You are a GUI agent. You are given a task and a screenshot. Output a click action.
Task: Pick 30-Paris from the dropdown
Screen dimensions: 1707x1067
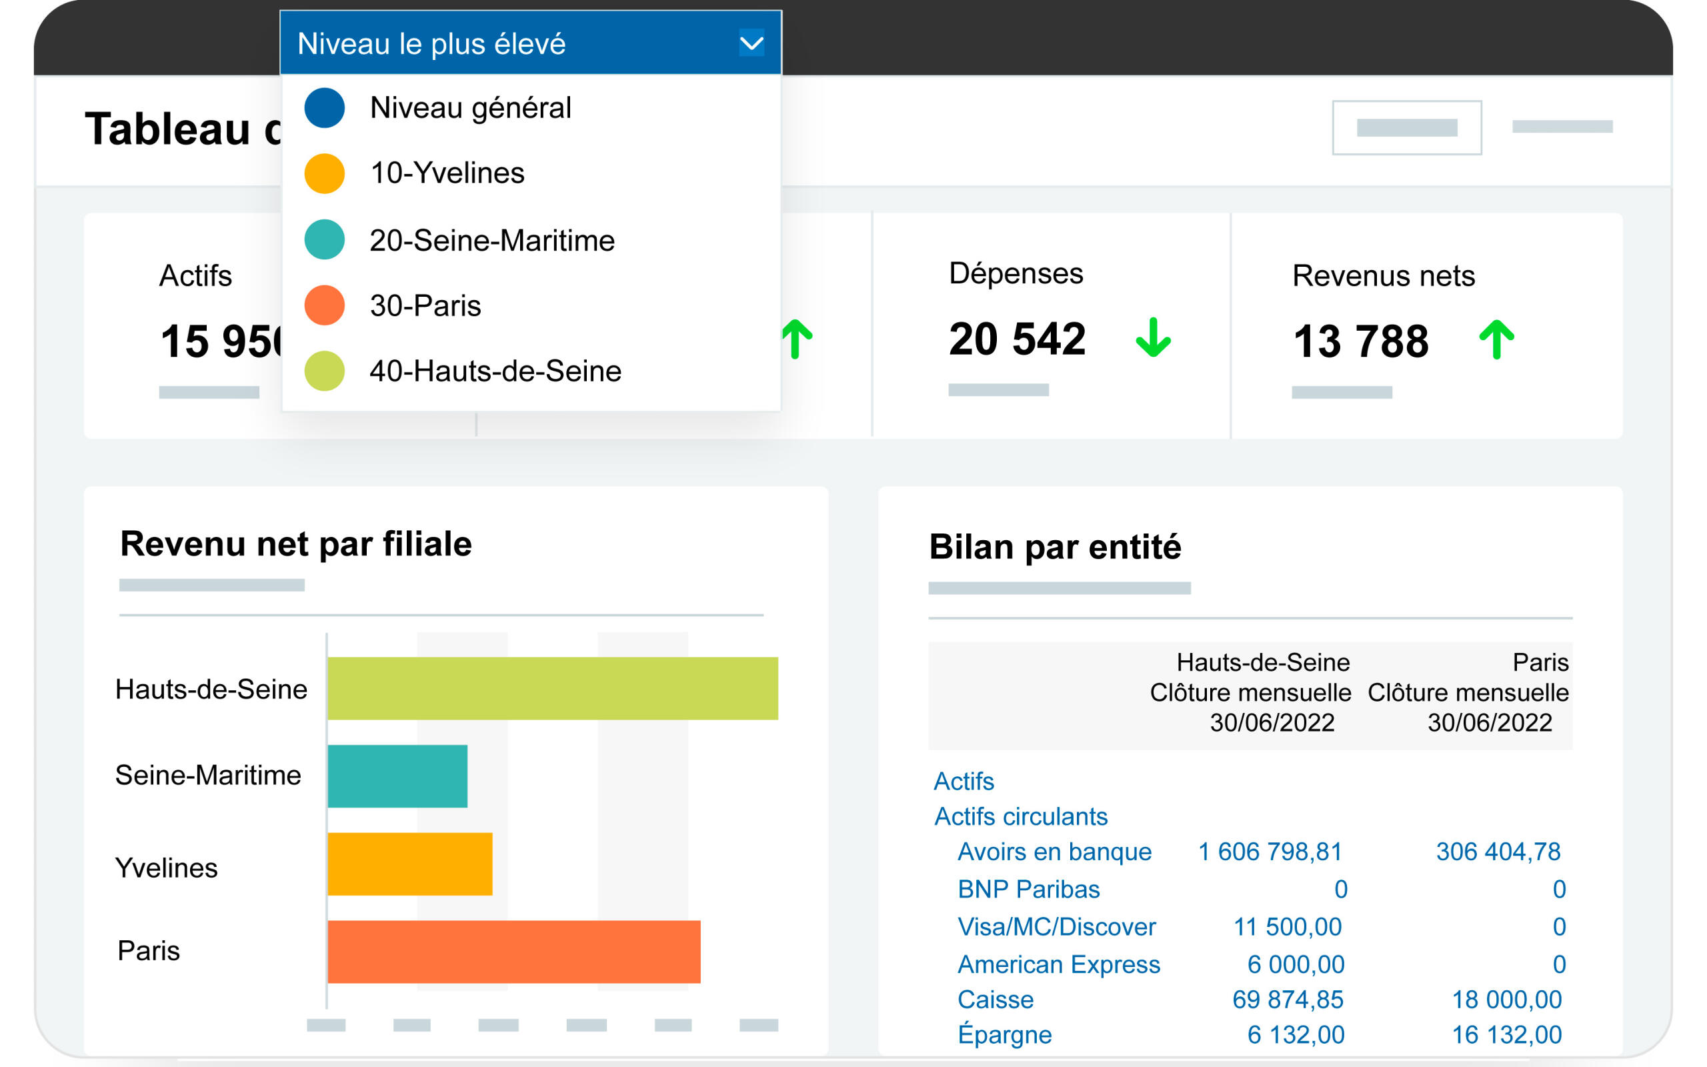coord(425,305)
